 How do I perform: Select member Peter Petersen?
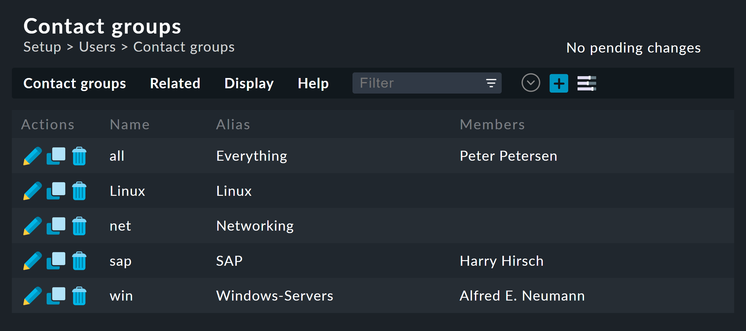[x=509, y=156]
